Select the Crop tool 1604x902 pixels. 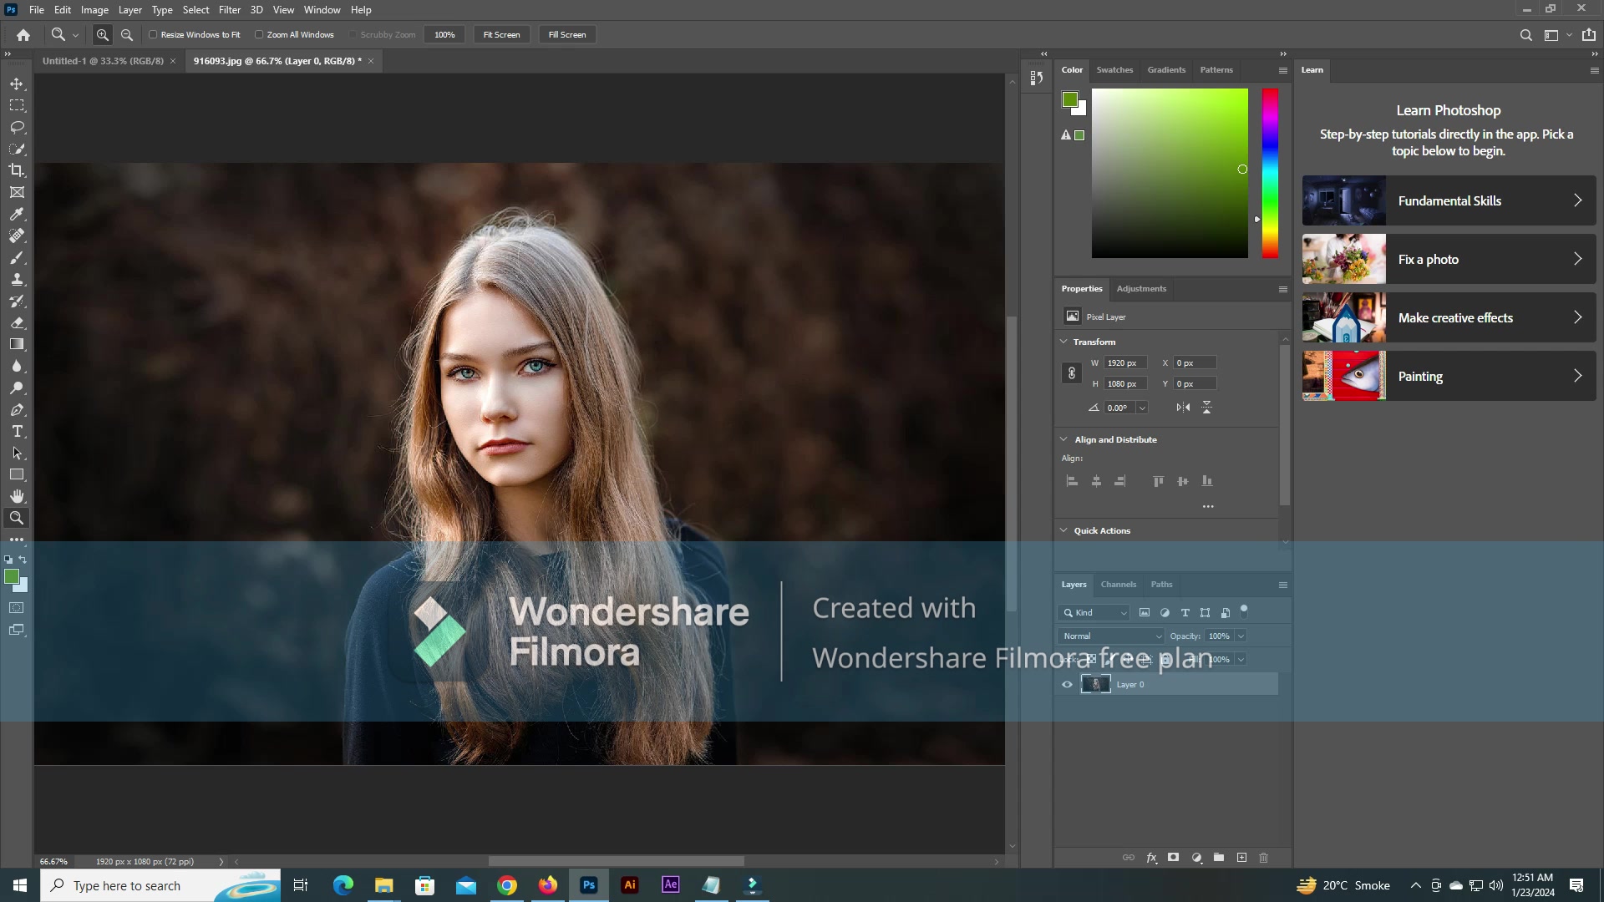click(x=17, y=170)
